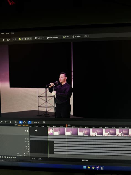Screen dimensions: 131x175
Task: Click timeline horizontal scrollbar handle
Action: click(85, 160)
